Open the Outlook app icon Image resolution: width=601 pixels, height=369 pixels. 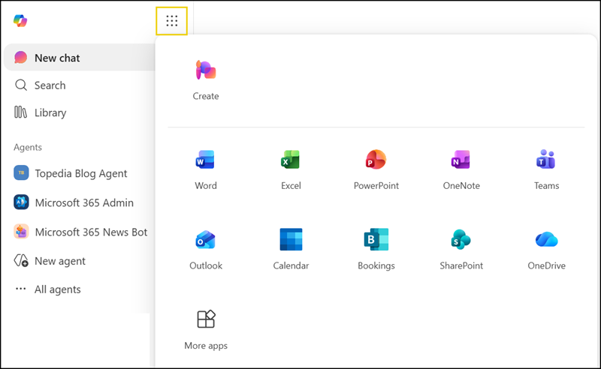(x=205, y=240)
